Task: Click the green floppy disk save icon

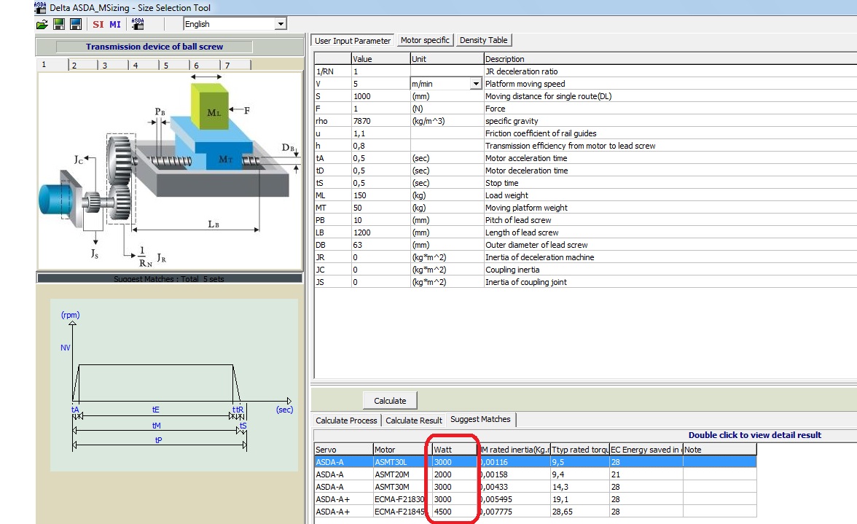Action: 59,24
